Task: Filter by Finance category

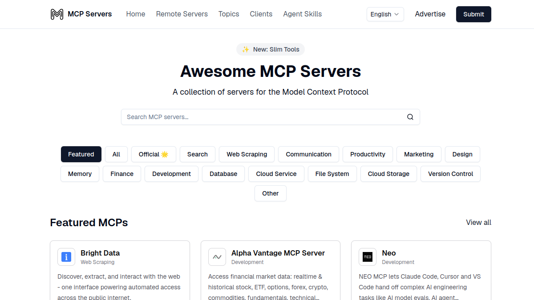Action: click(x=122, y=174)
